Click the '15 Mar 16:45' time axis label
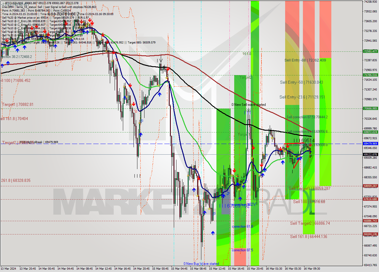379x272 pixels. tap(236, 269)
